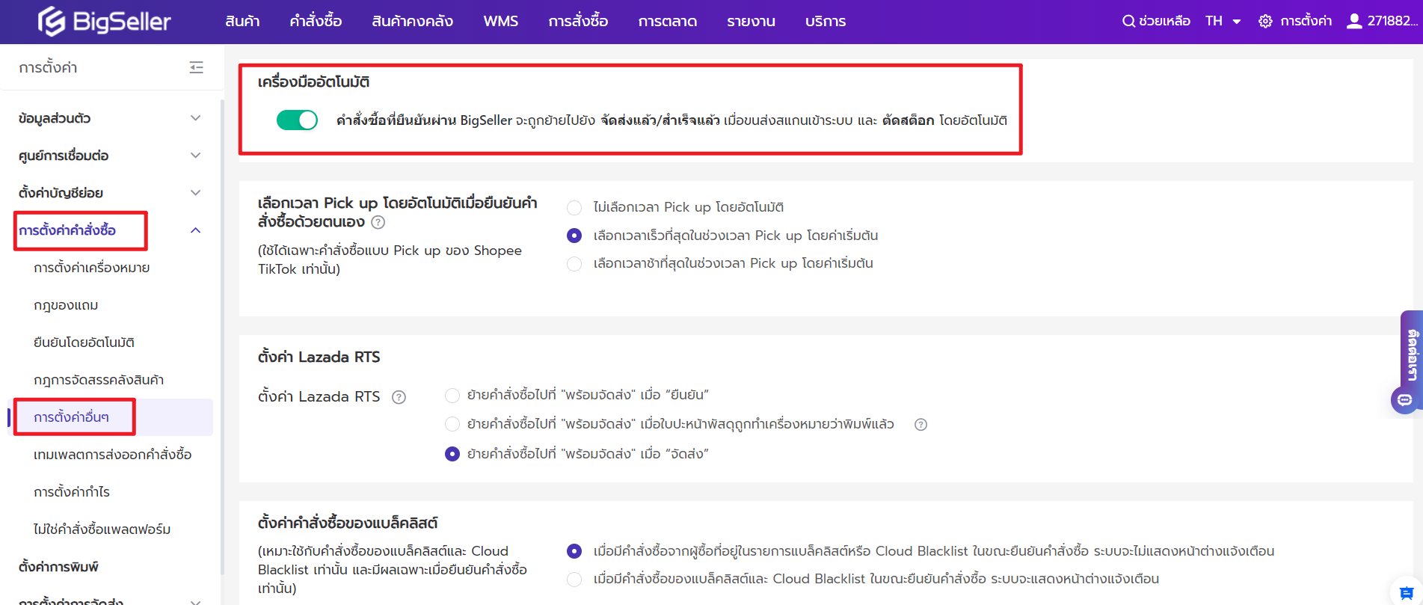Select latest Pick up time radio (ช้าที่สุด)
Viewport: 1423px width, 605px height.
pos(574,264)
